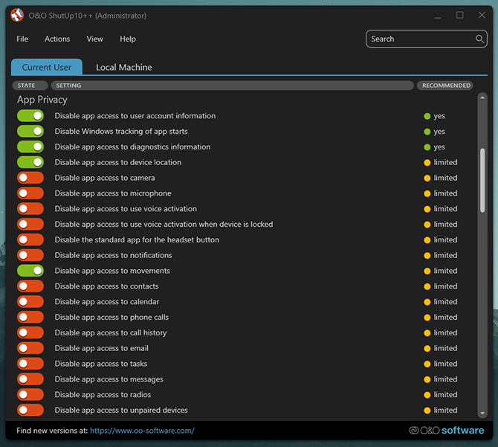Click yellow dot for tasks row
Screen dimensions: 498x447
point(427,364)
